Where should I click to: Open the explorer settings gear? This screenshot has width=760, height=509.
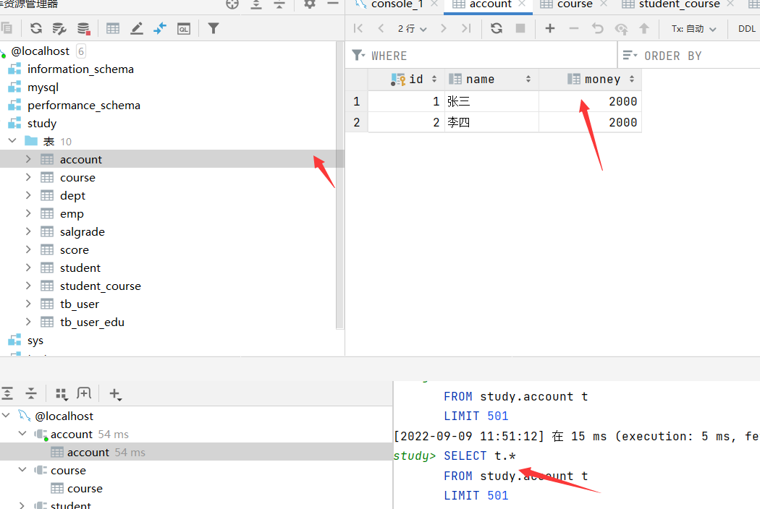pyautogui.click(x=309, y=4)
